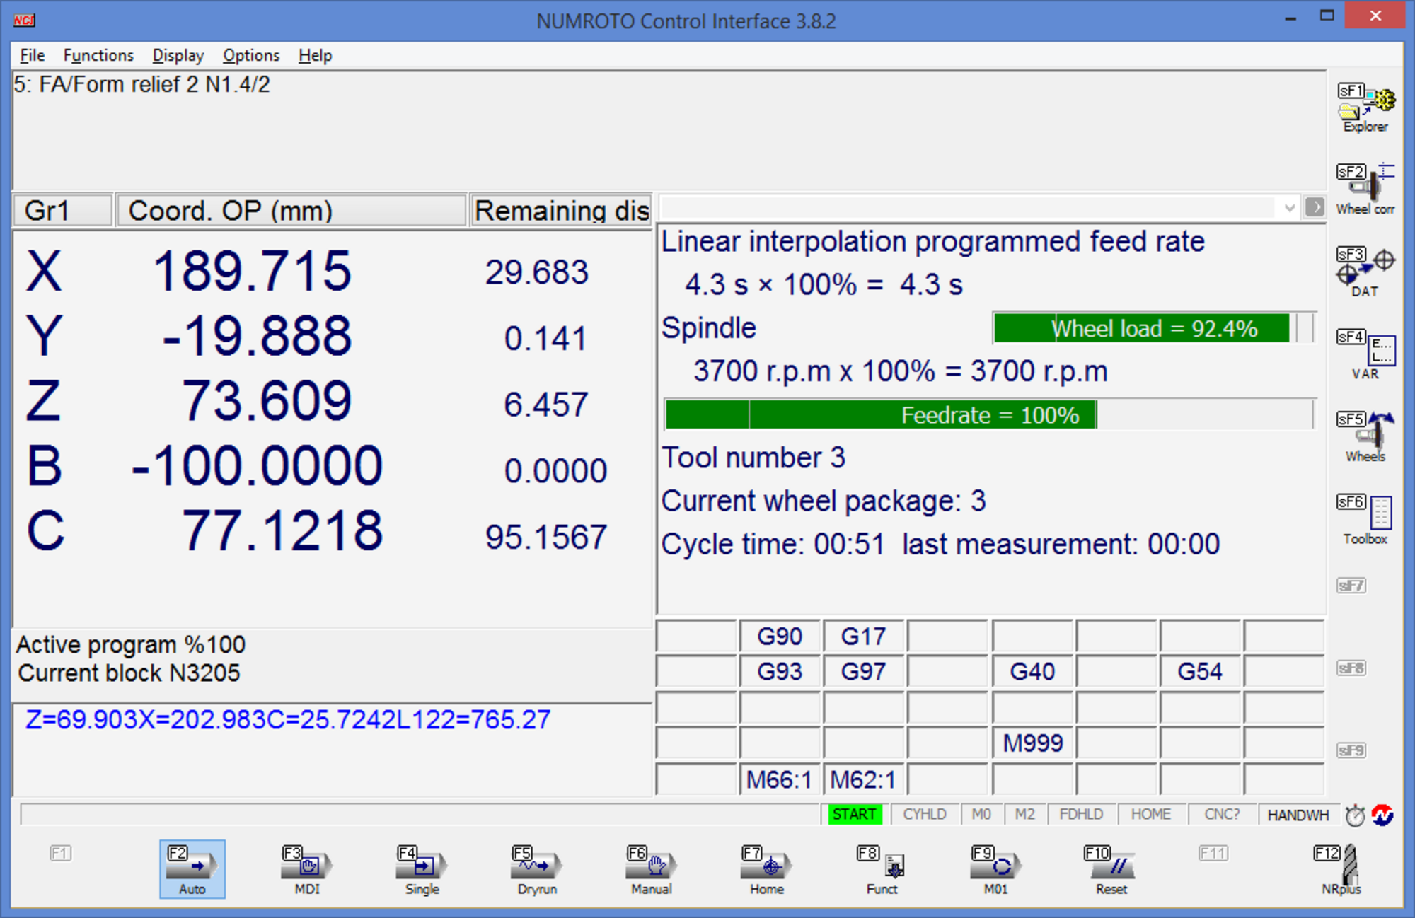Click the M2 status indicator
The image size is (1415, 918).
click(1024, 815)
